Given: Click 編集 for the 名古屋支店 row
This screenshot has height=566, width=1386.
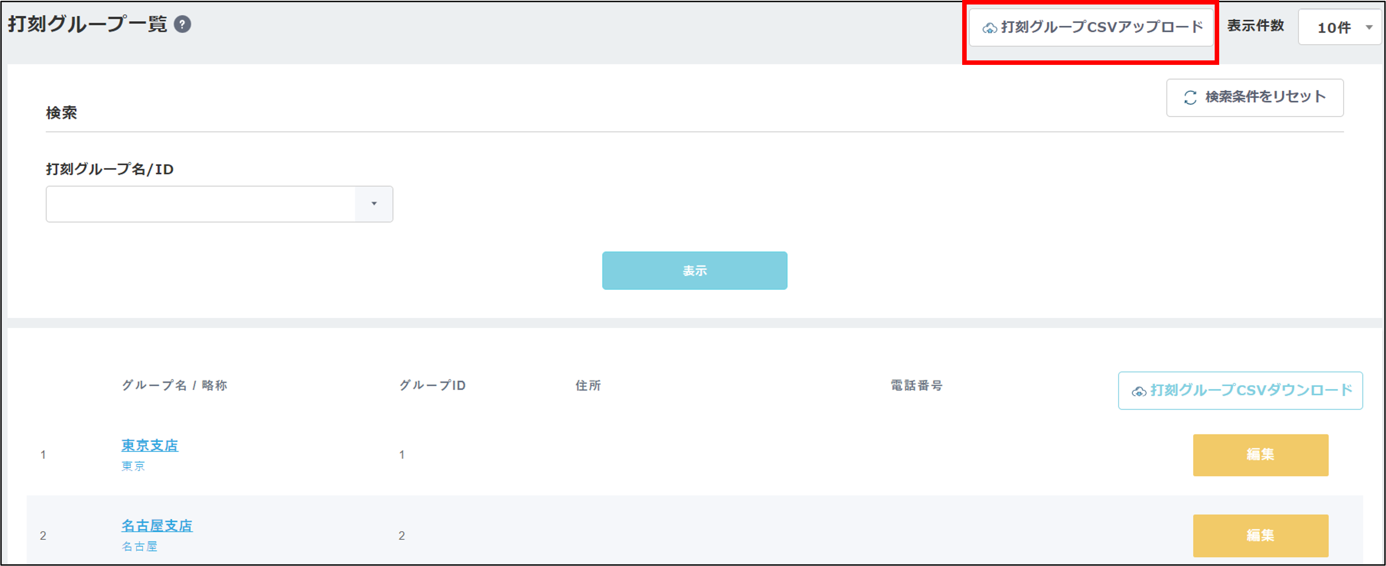Looking at the screenshot, I should tap(1260, 535).
